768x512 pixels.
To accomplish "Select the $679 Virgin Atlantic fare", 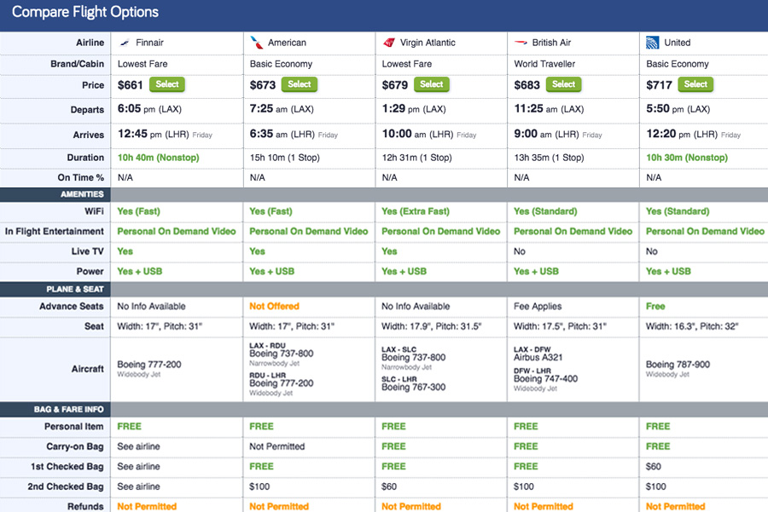I will point(432,84).
